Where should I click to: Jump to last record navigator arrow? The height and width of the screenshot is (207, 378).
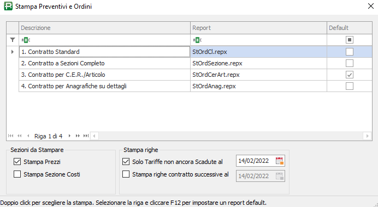click(x=86, y=136)
